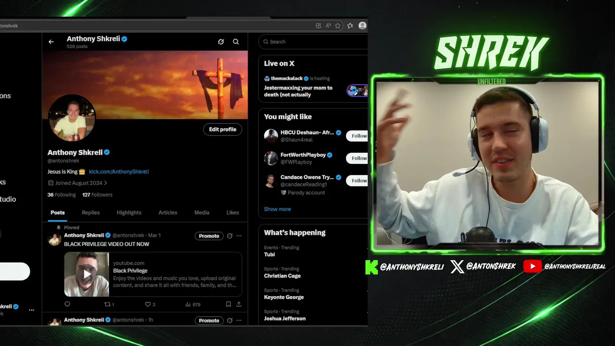Switch to Highlights tab
Image resolution: width=615 pixels, height=346 pixels.
[x=129, y=212]
